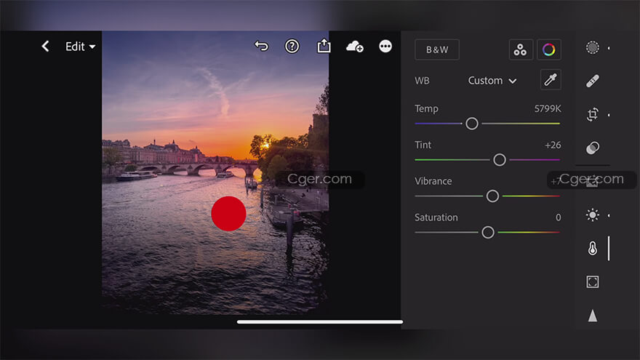The image size is (640, 360).
Task: Click the Tint slider handle
Action: tap(500, 160)
